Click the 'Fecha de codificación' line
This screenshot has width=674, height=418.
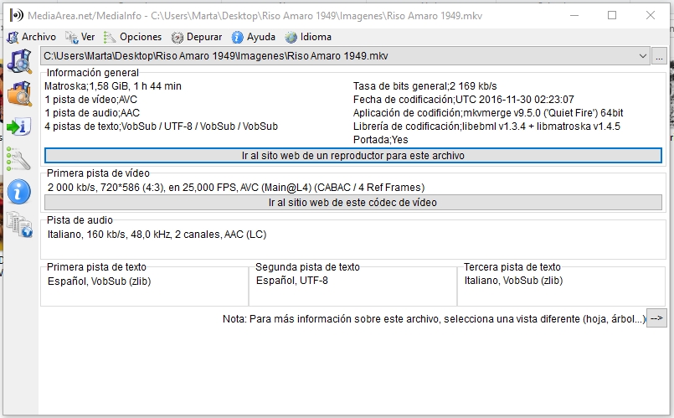point(463,100)
